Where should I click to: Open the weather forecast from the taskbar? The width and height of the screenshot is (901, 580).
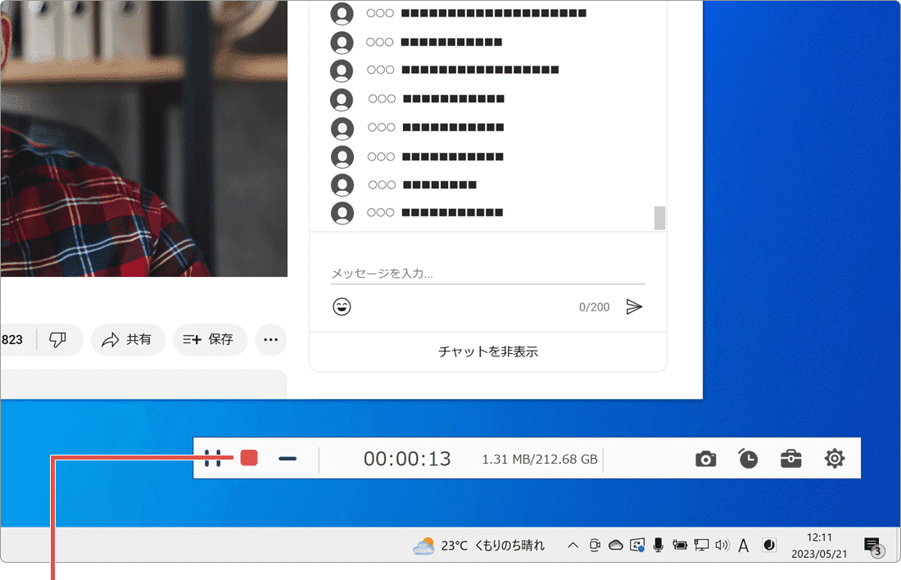475,545
